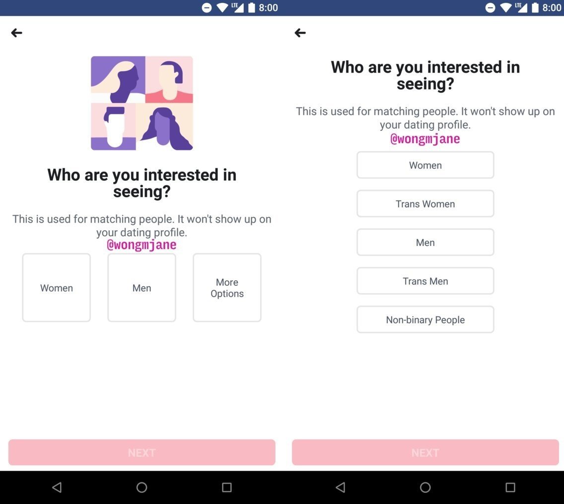Open More Options gender choices
The width and height of the screenshot is (564, 504).
tap(227, 288)
